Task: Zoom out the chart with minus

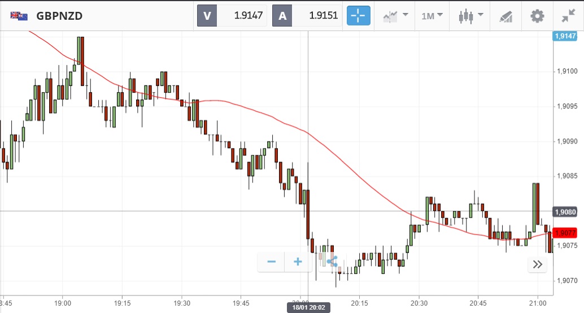Action: click(x=272, y=262)
